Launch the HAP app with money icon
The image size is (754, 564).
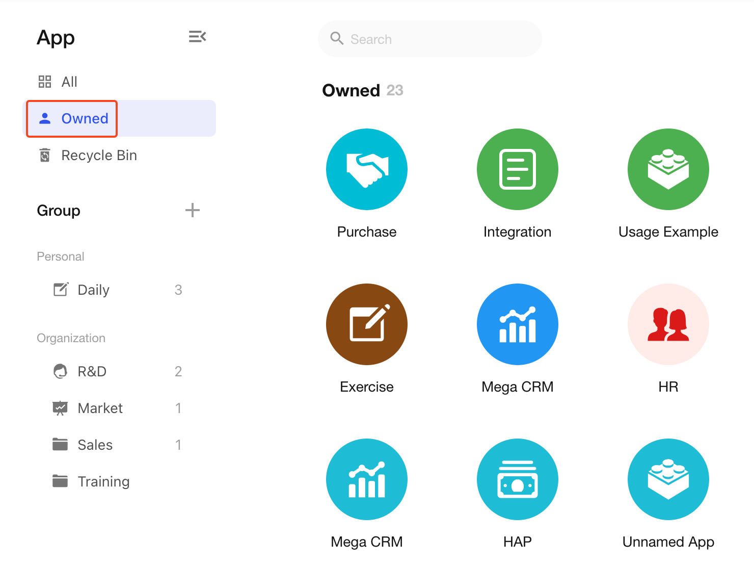click(x=517, y=479)
